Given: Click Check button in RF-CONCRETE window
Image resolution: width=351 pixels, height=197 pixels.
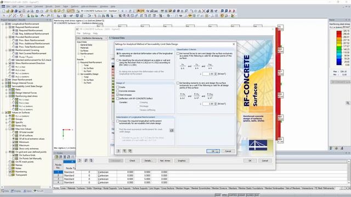Looking at the screenshot, I should coord(132,160).
